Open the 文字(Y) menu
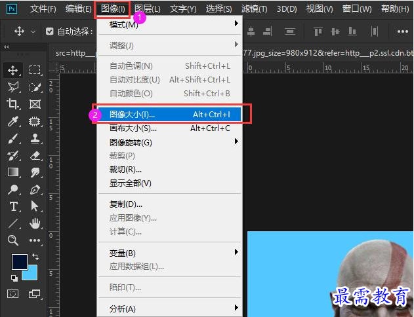Image resolution: width=414 pixels, height=317 pixels. coord(183,9)
